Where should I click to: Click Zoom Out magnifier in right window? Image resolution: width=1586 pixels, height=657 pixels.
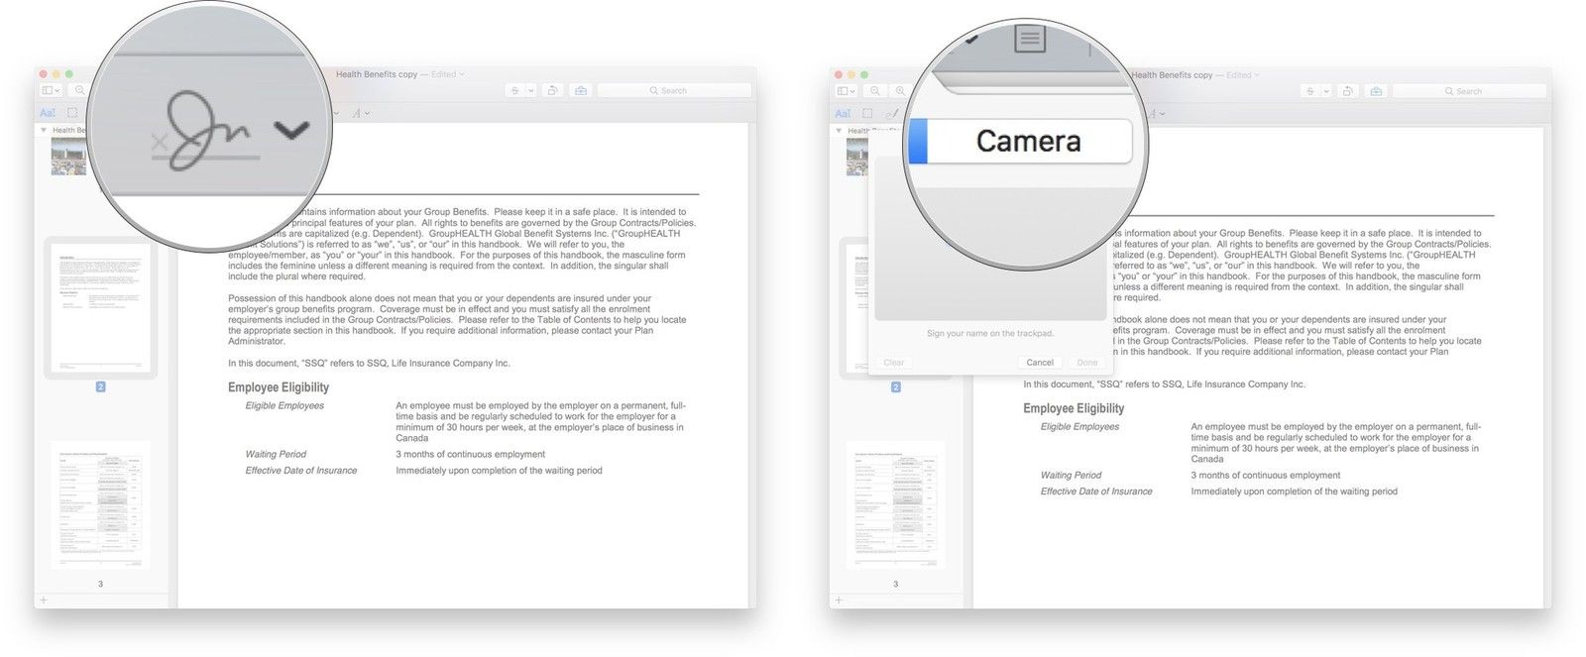(875, 91)
